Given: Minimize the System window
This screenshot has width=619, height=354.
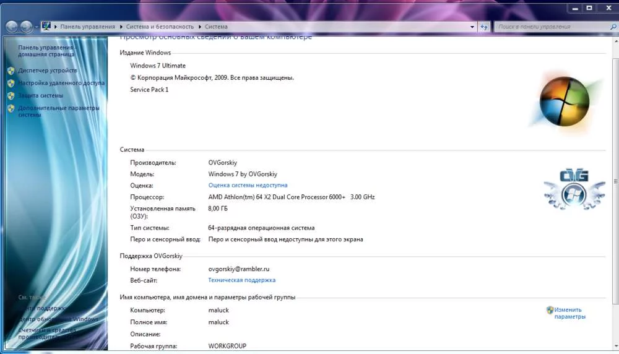Looking at the screenshot, I should (x=575, y=8).
